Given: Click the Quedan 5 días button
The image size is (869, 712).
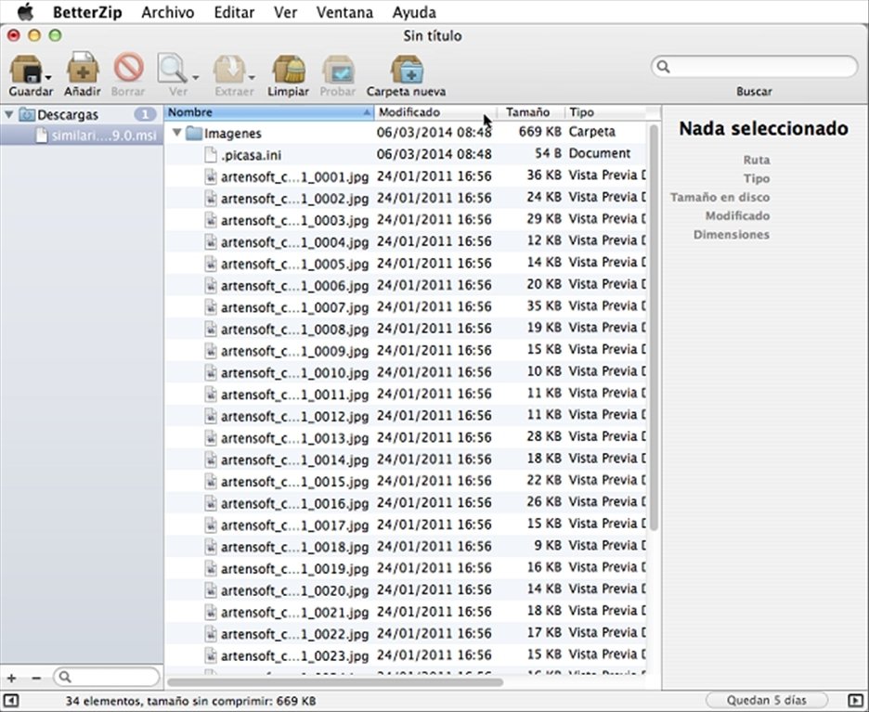Looking at the screenshot, I should pos(767,700).
